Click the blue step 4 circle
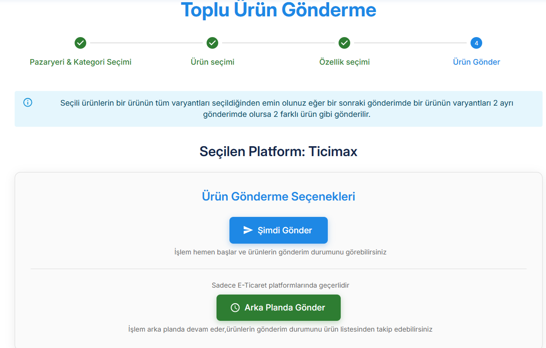This screenshot has height=348, width=546. point(476,43)
